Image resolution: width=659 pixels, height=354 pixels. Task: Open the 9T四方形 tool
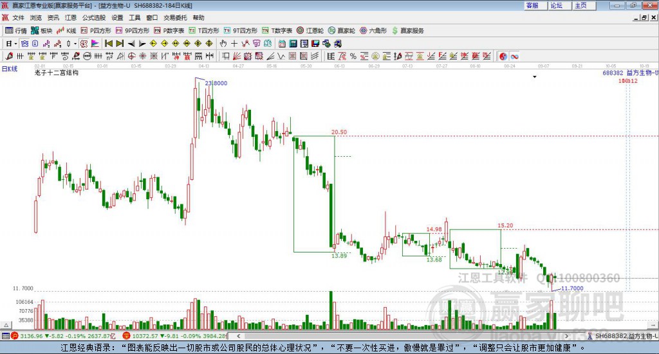coord(241,31)
